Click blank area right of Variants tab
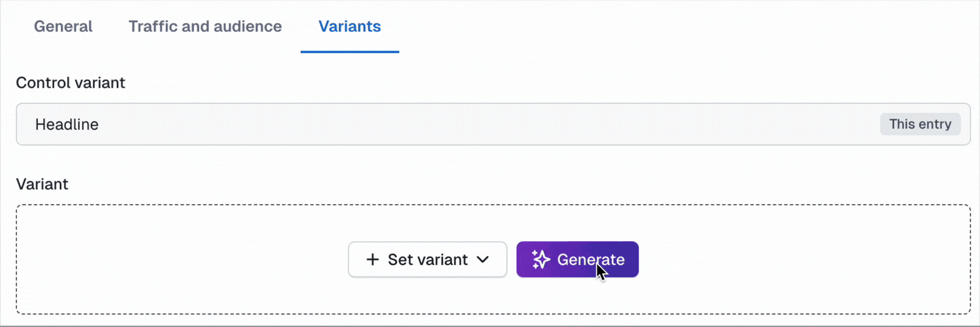The height and width of the screenshot is (327, 980). tap(664, 27)
